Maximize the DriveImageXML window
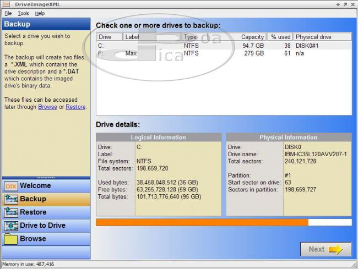The width and height of the screenshot is (358, 269). tap(345, 4)
